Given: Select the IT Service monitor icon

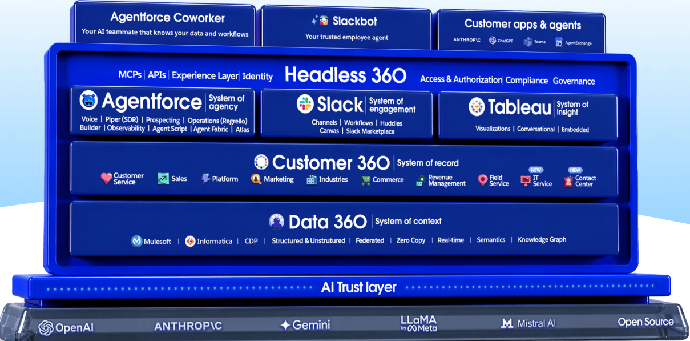Looking at the screenshot, I should tap(526, 181).
